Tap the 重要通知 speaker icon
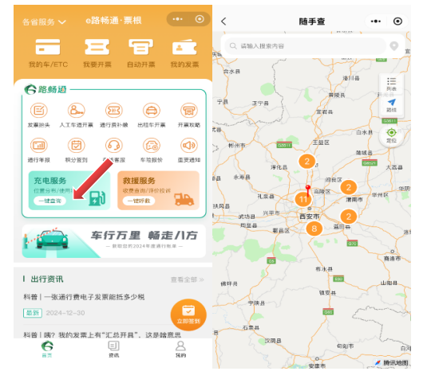This screenshot has height=379, width=423. (189, 146)
